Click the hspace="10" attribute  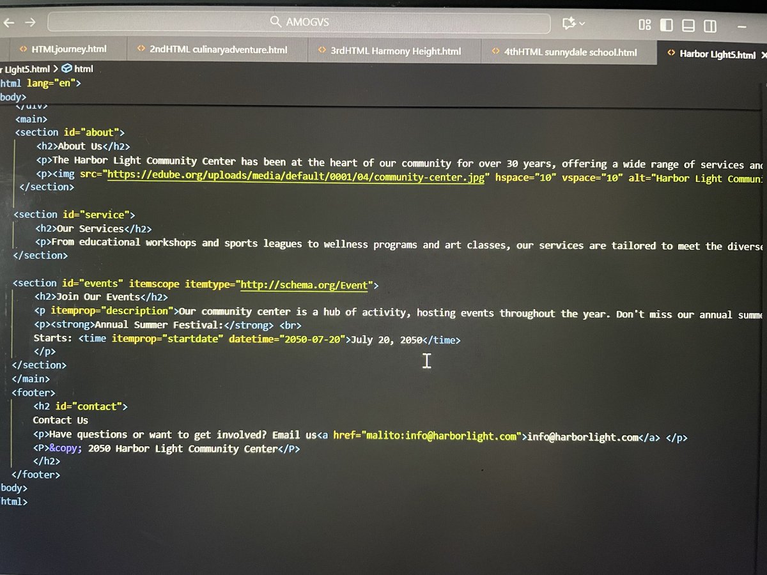pos(526,178)
